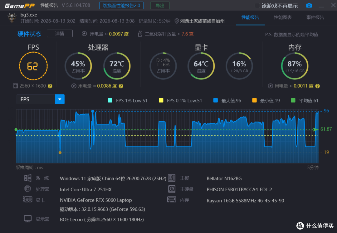Click the driver version 32.0.15.9663 text

tap(103, 209)
